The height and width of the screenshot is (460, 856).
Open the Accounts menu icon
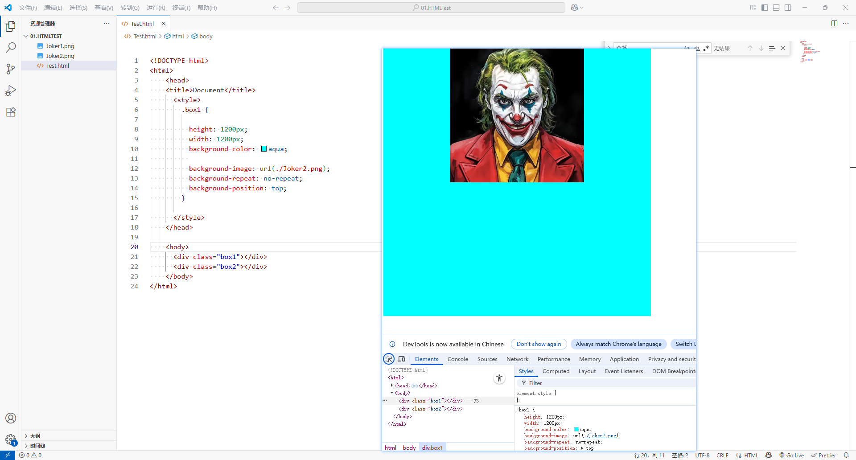click(x=11, y=418)
